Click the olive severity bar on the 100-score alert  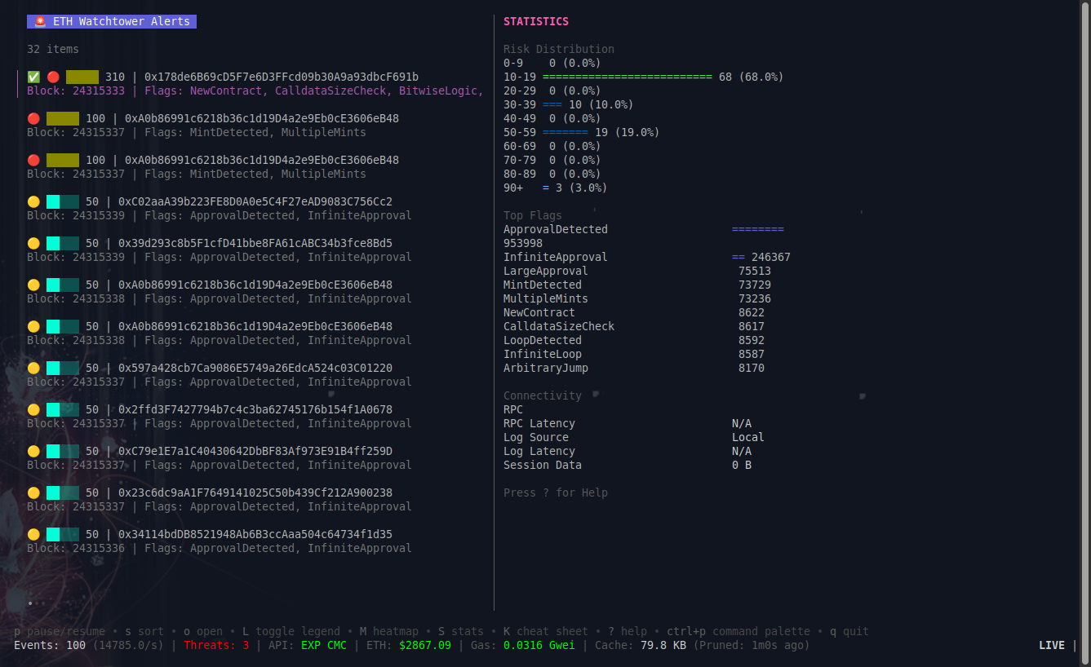(63, 117)
